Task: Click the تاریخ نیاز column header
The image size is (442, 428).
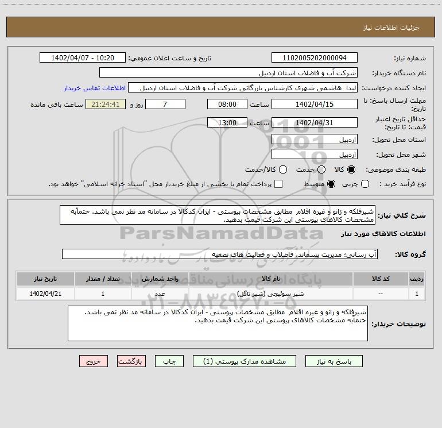Action: pyautogui.click(x=45, y=279)
